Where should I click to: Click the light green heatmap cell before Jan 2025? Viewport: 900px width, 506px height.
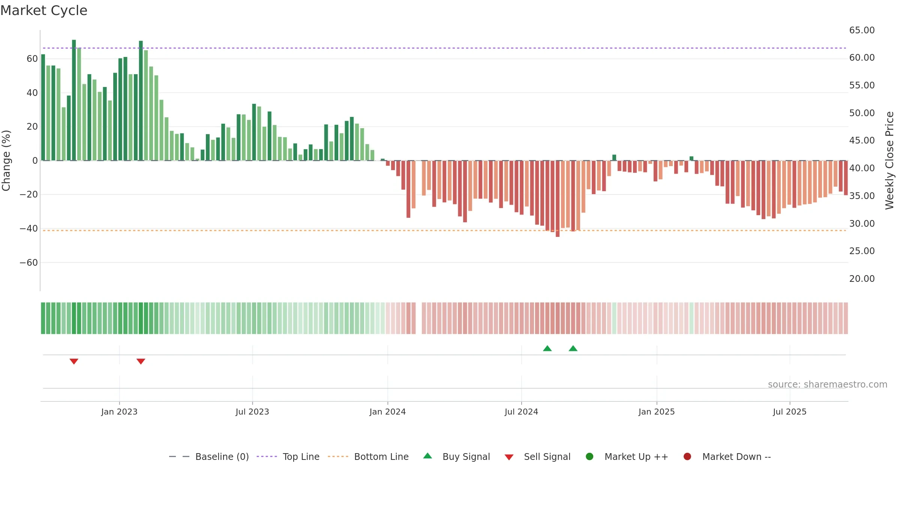point(614,318)
